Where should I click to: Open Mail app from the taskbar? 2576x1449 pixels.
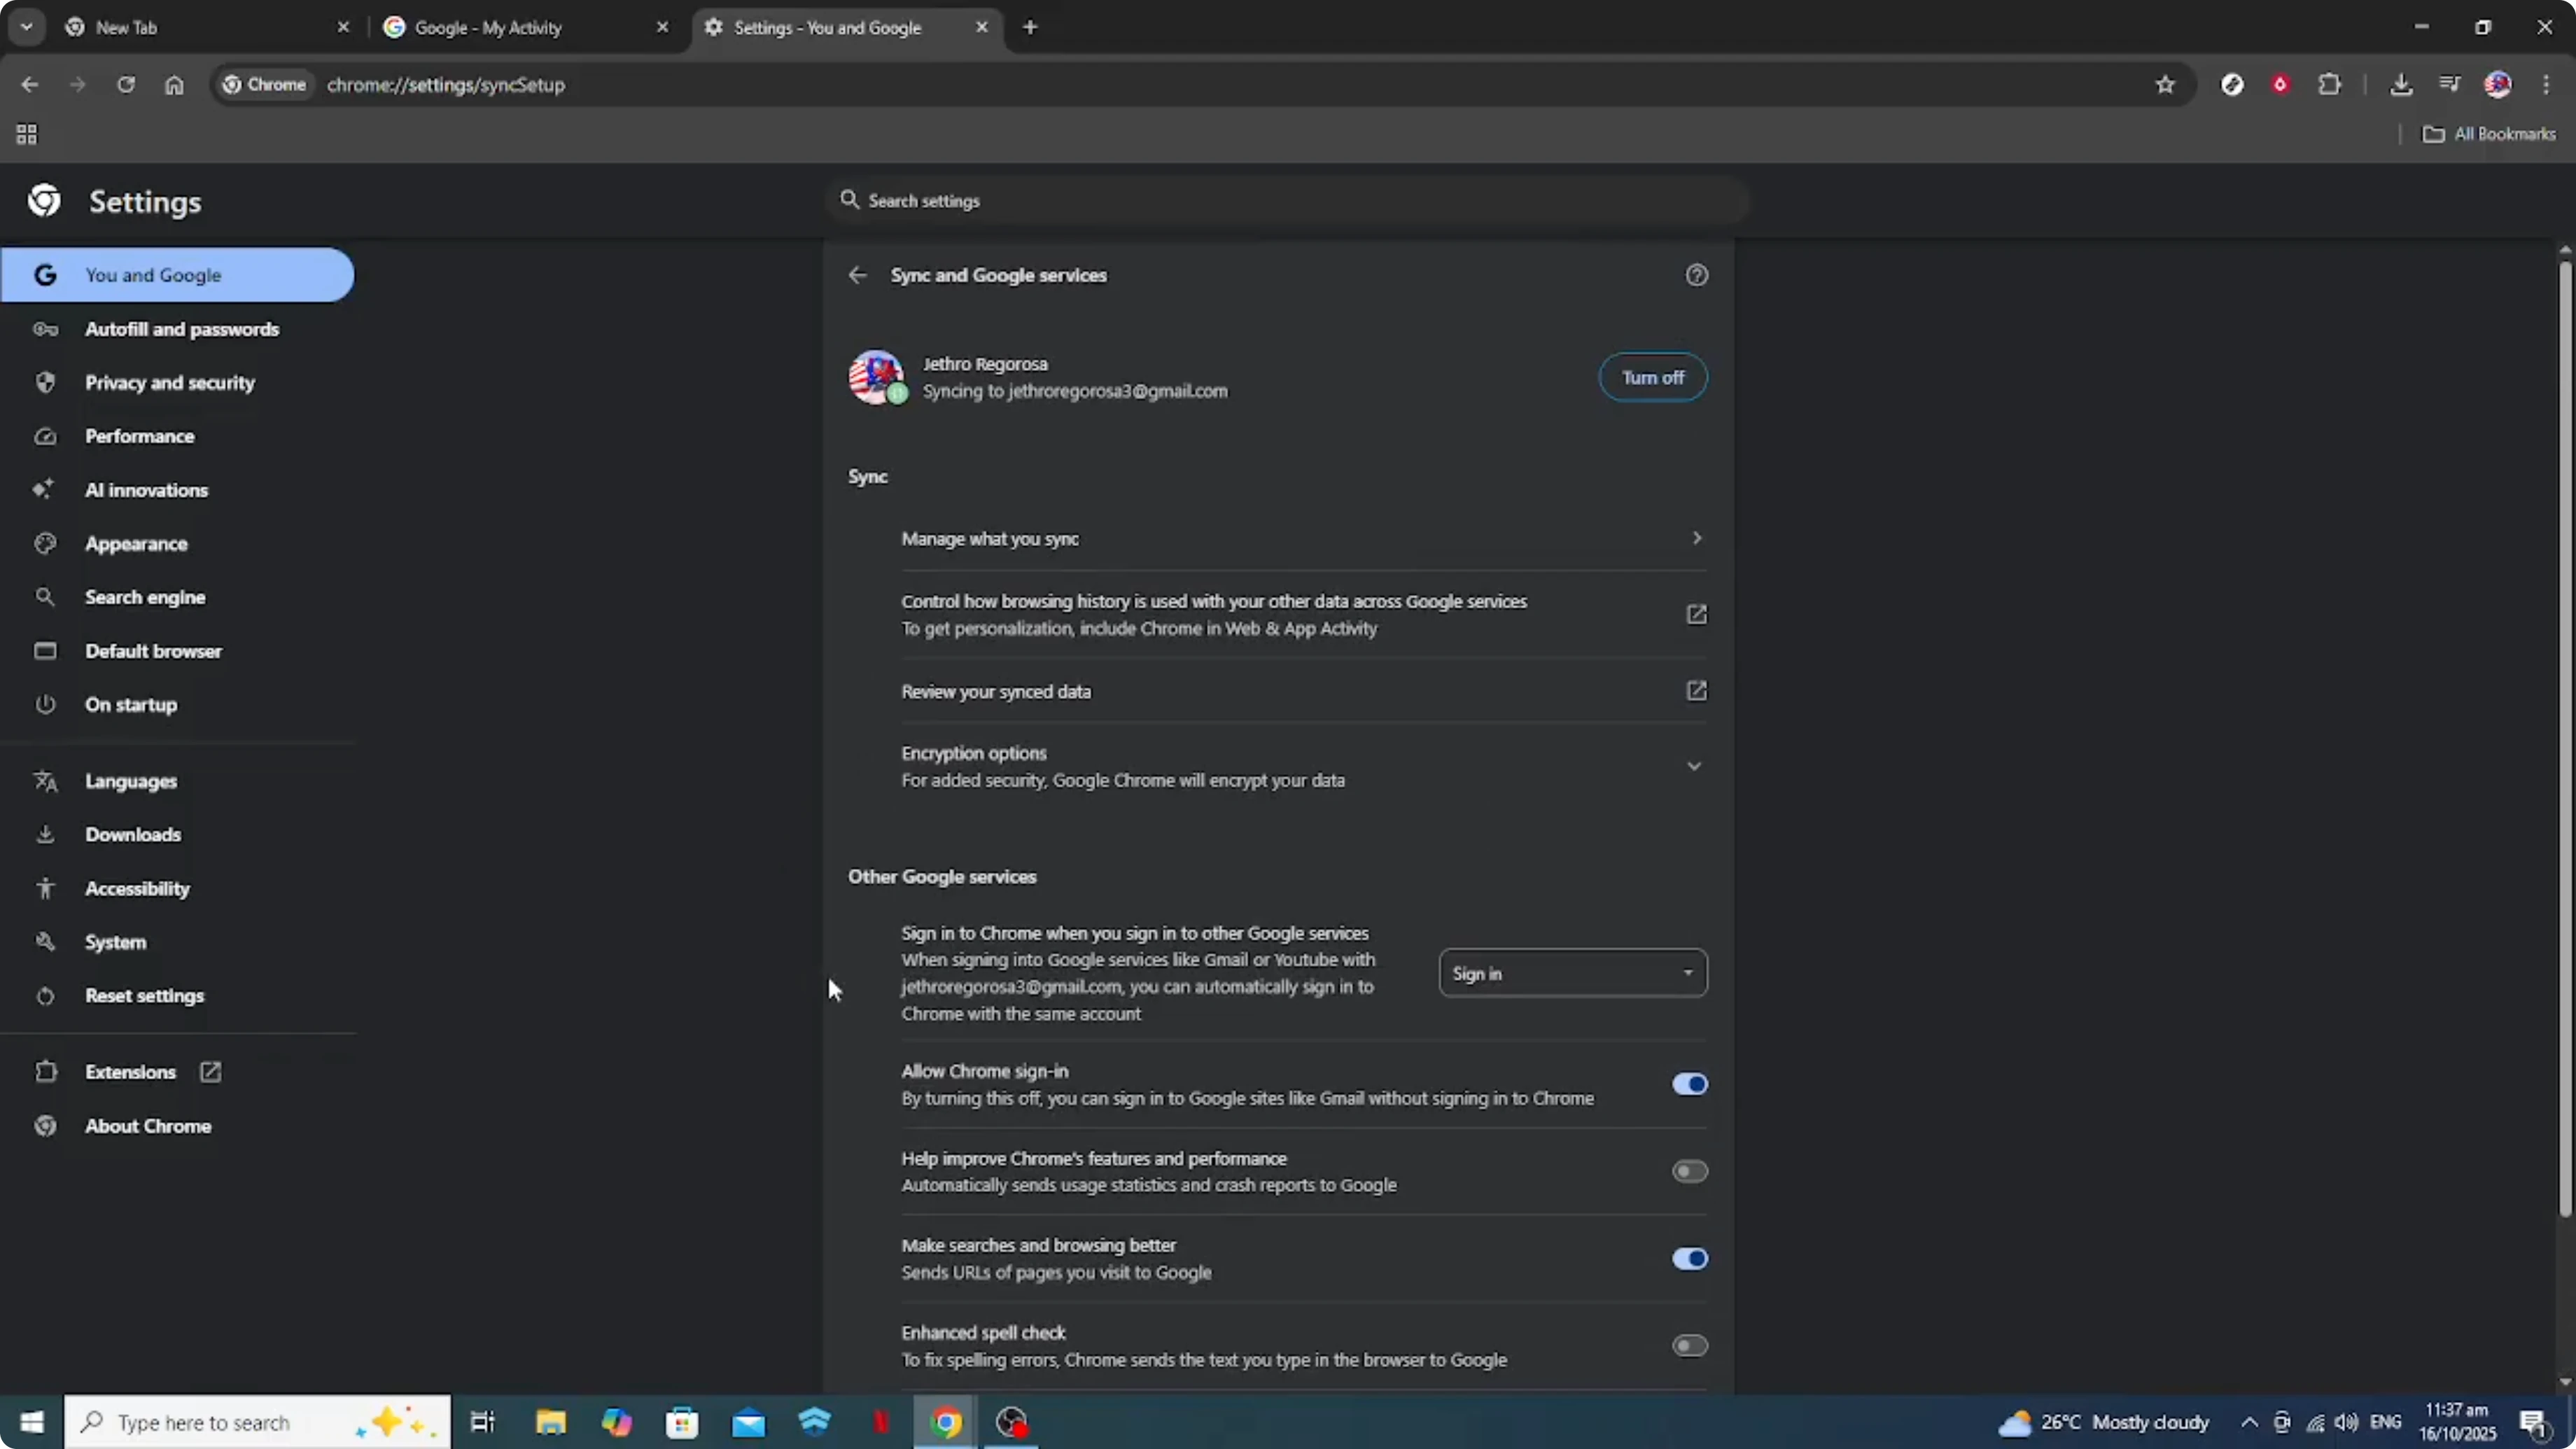(x=748, y=1422)
